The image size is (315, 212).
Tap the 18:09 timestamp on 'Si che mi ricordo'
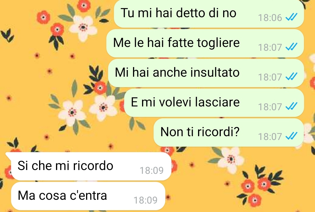click(152, 170)
